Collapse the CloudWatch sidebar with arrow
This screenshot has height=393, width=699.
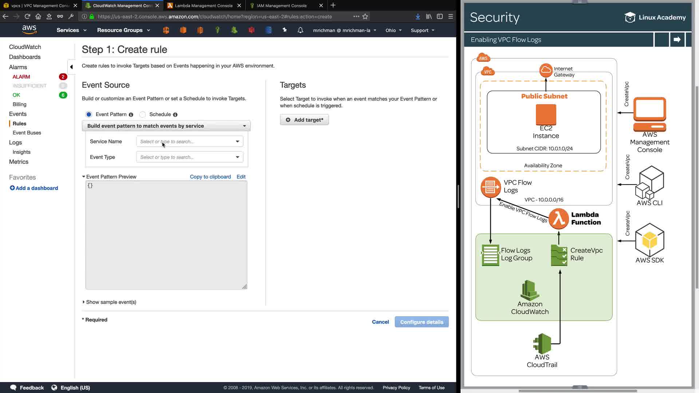tap(71, 67)
